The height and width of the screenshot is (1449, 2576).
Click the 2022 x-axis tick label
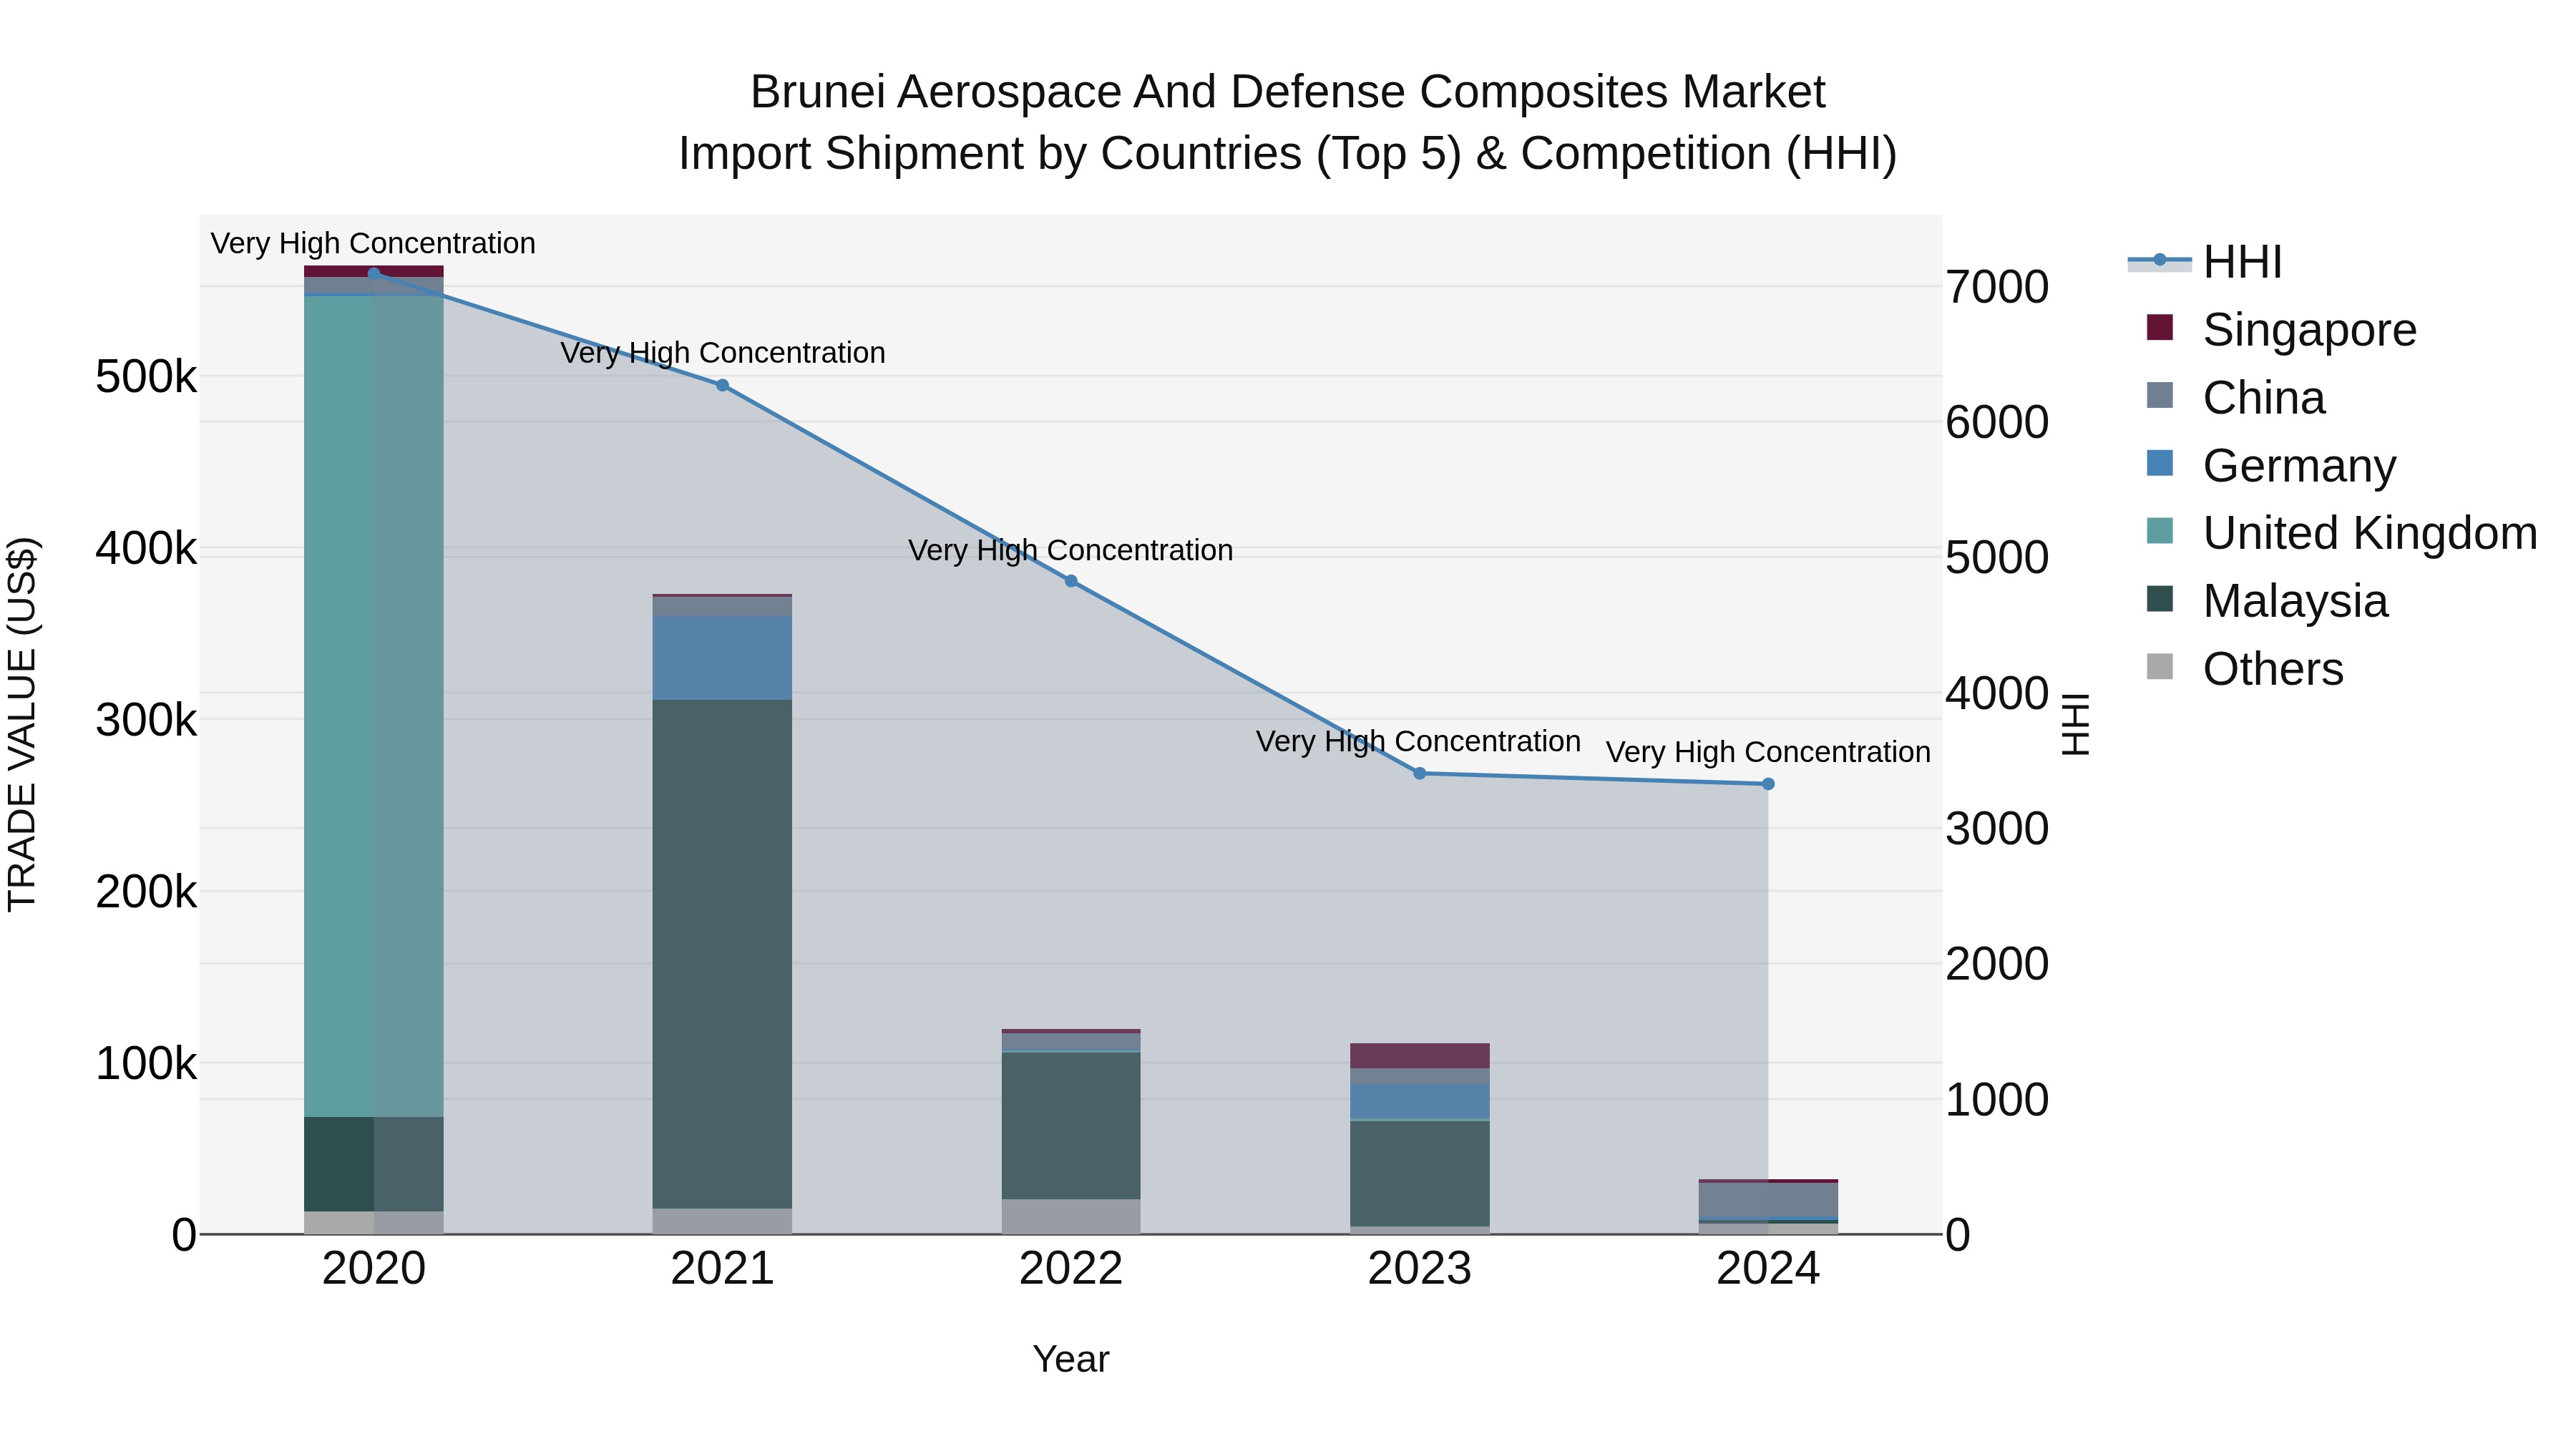pyautogui.click(x=1071, y=1269)
